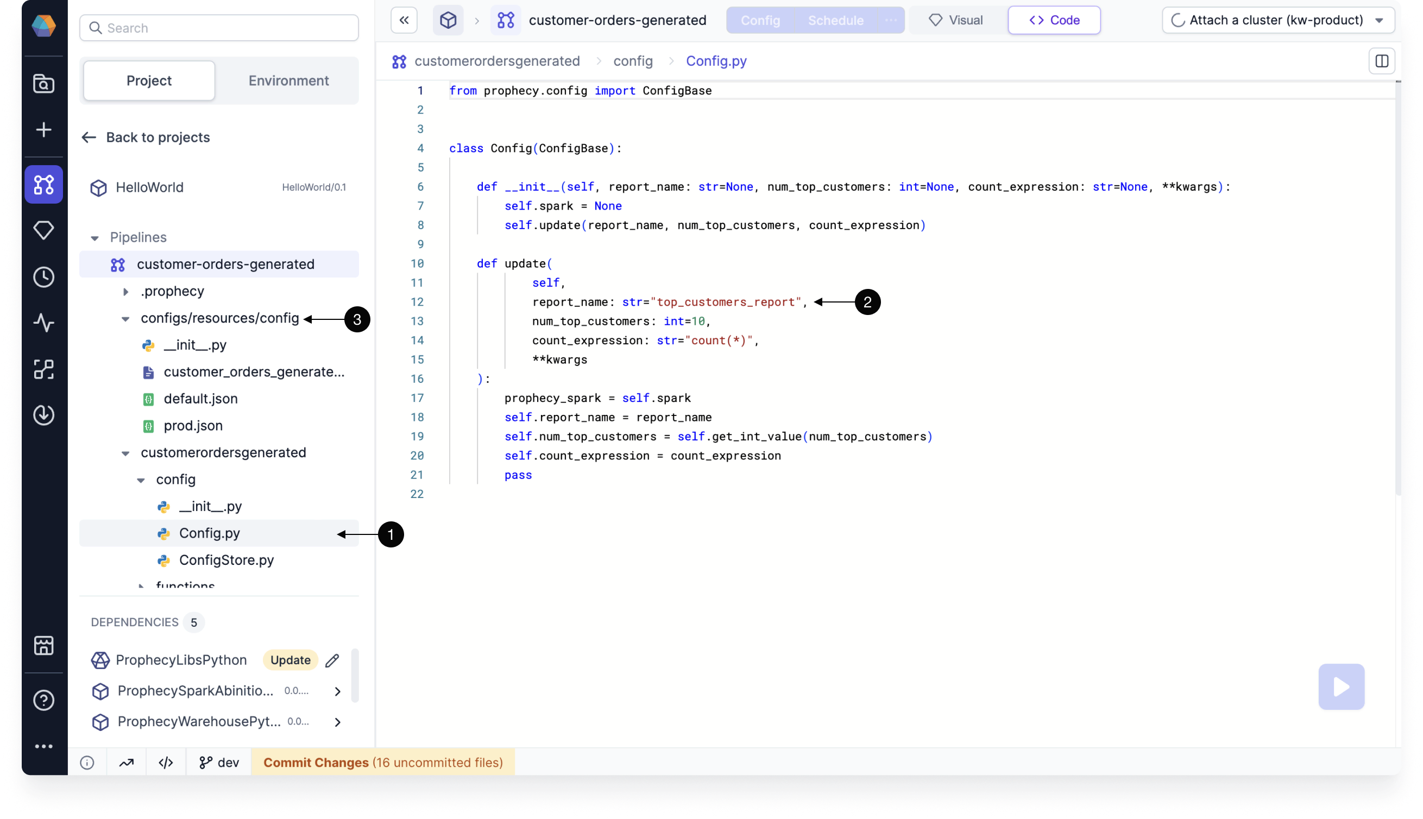Open the Config.py file in the tree
Screen dimensions: 1423x819
[209, 533]
